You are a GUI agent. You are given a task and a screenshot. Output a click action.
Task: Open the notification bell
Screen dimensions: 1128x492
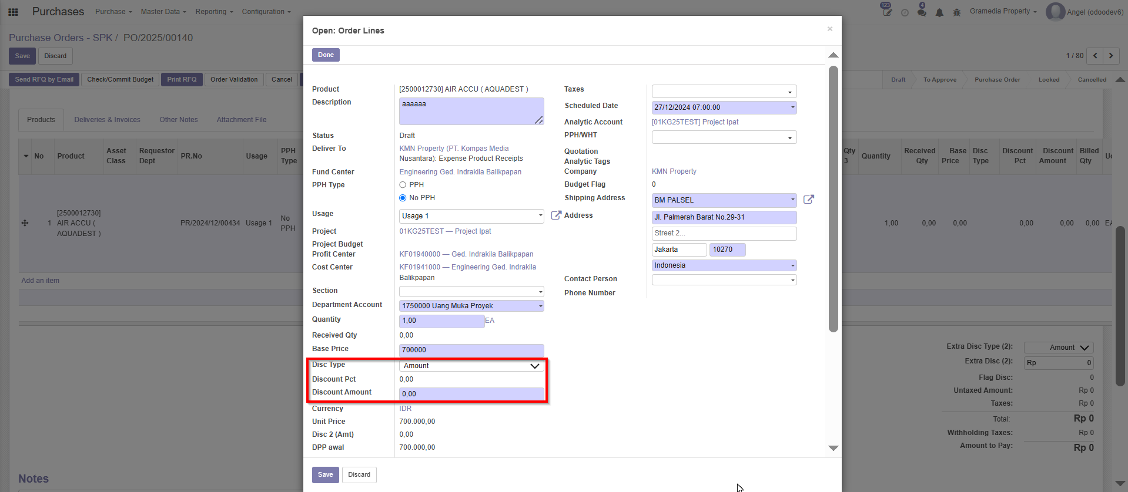[939, 12]
